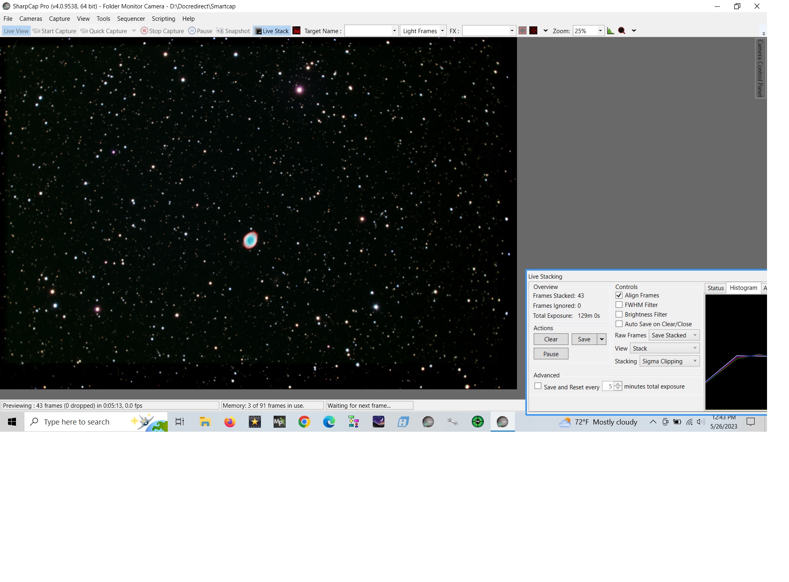
Task: Open the Save button dropdown arrow
Action: click(x=602, y=339)
